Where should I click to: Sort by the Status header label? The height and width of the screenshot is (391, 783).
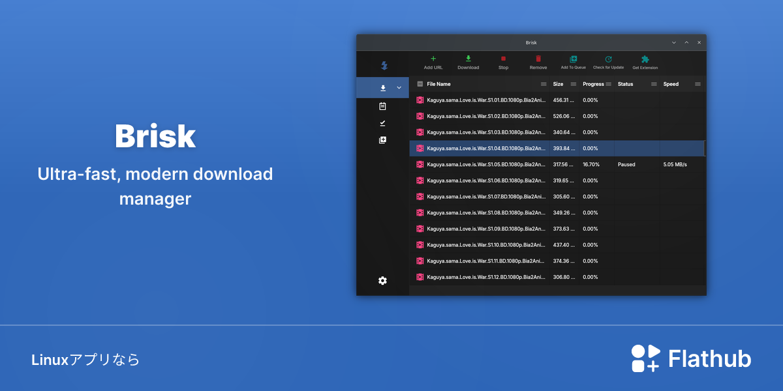625,84
